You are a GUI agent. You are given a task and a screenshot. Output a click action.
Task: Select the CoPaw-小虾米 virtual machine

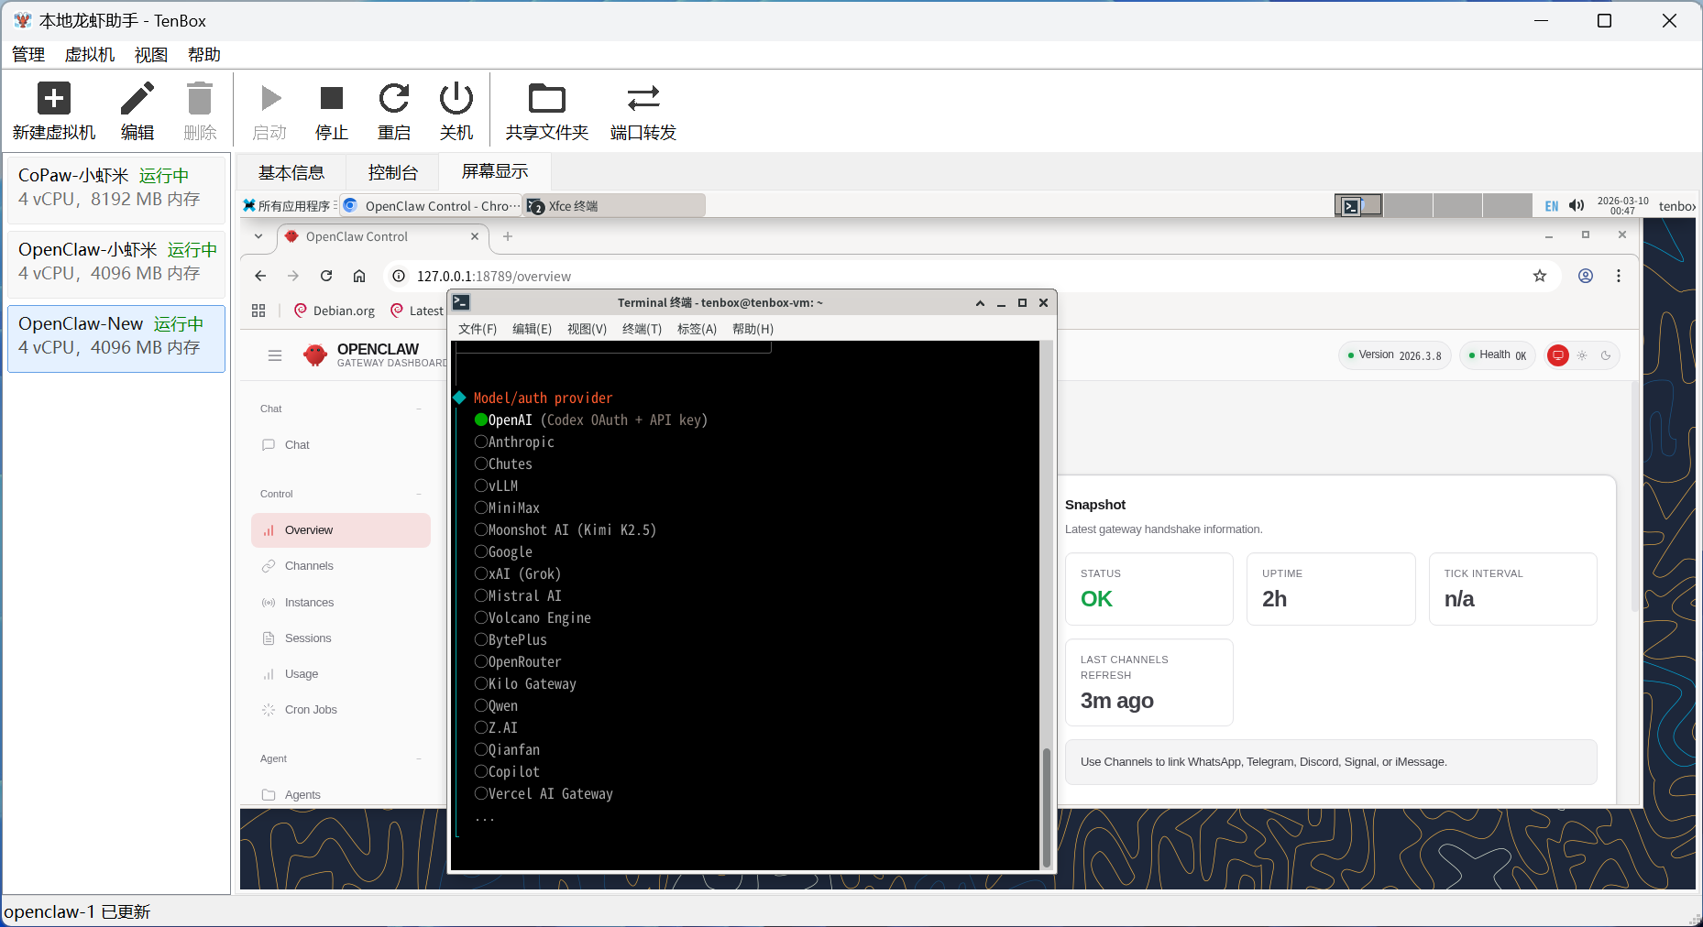116,189
